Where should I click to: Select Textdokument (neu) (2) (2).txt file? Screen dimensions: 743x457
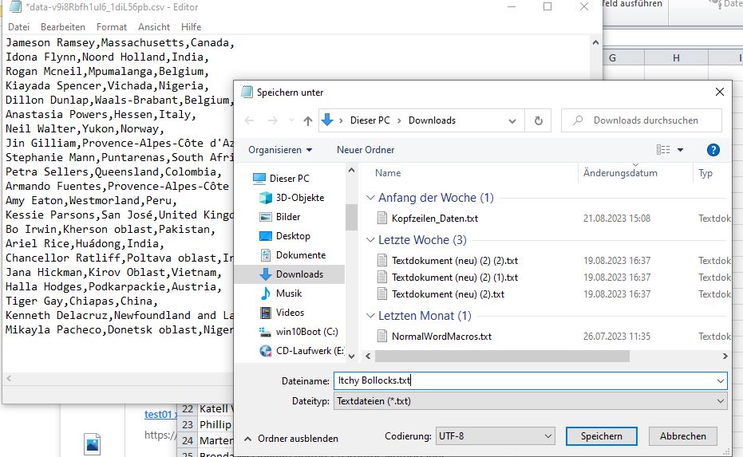454,261
